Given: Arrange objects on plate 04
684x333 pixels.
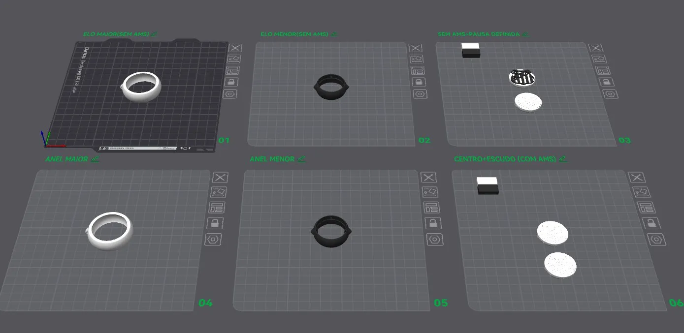Looking at the screenshot, I should coord(217,208).
